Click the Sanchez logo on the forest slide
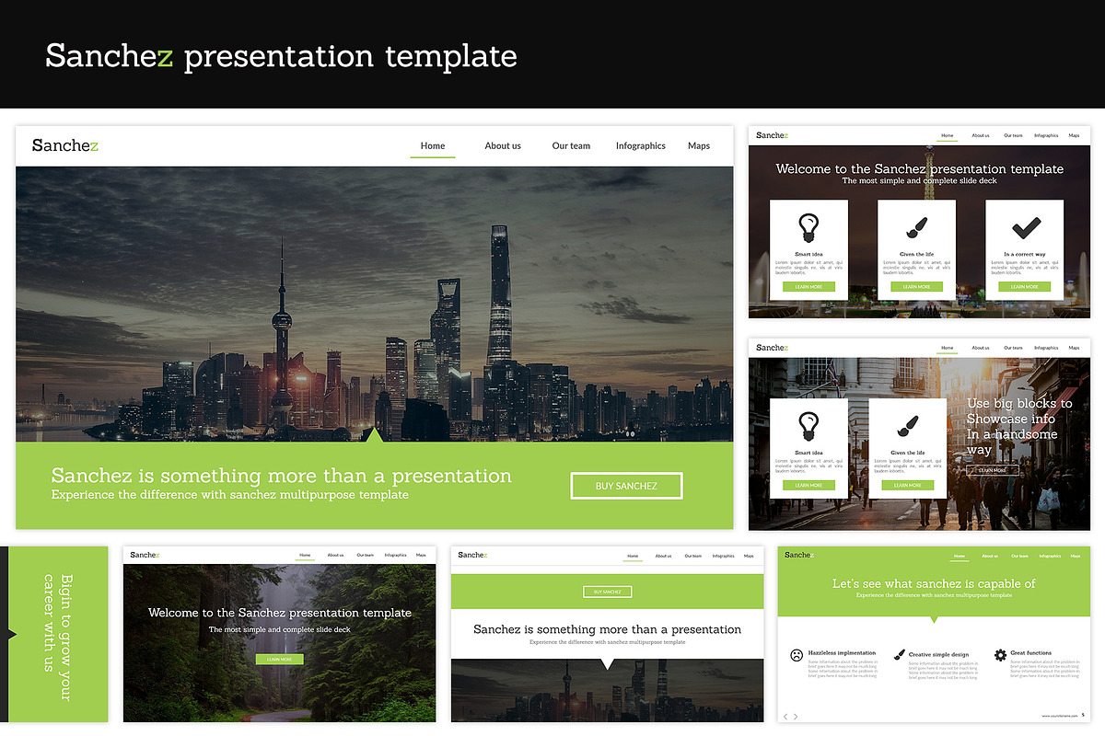The width and height of the screenshot is (1105, 736). pyautogui.click(x=145, y=555)
